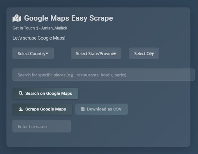Click the Amlan_Mallick Get In Touch link
The image size is (198, 154).
(40, 28)
